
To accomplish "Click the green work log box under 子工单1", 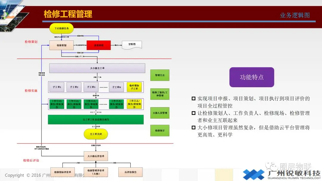I will click(57, 104).
